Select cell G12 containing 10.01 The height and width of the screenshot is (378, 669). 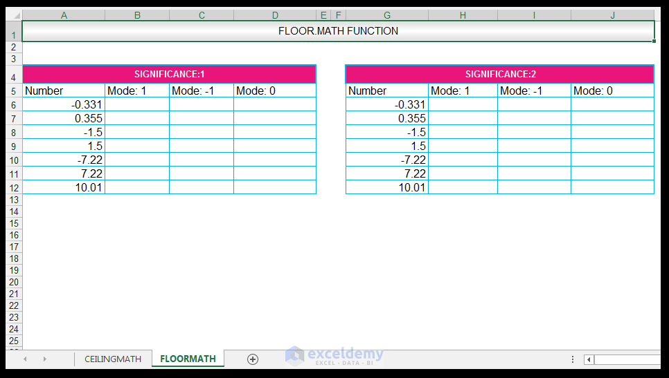[x=387, y=187]
